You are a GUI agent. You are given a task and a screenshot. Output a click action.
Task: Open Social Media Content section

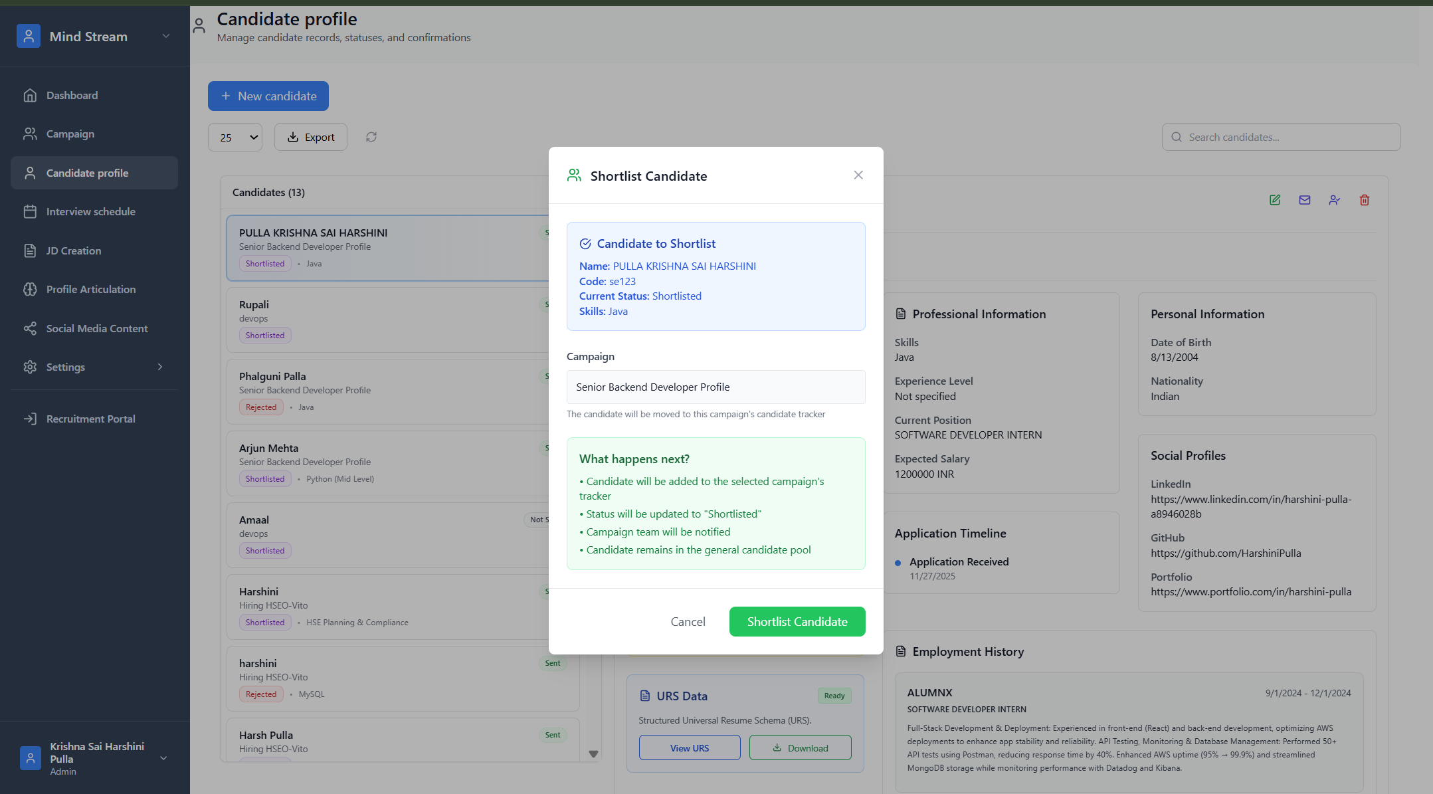pos(96,328)
